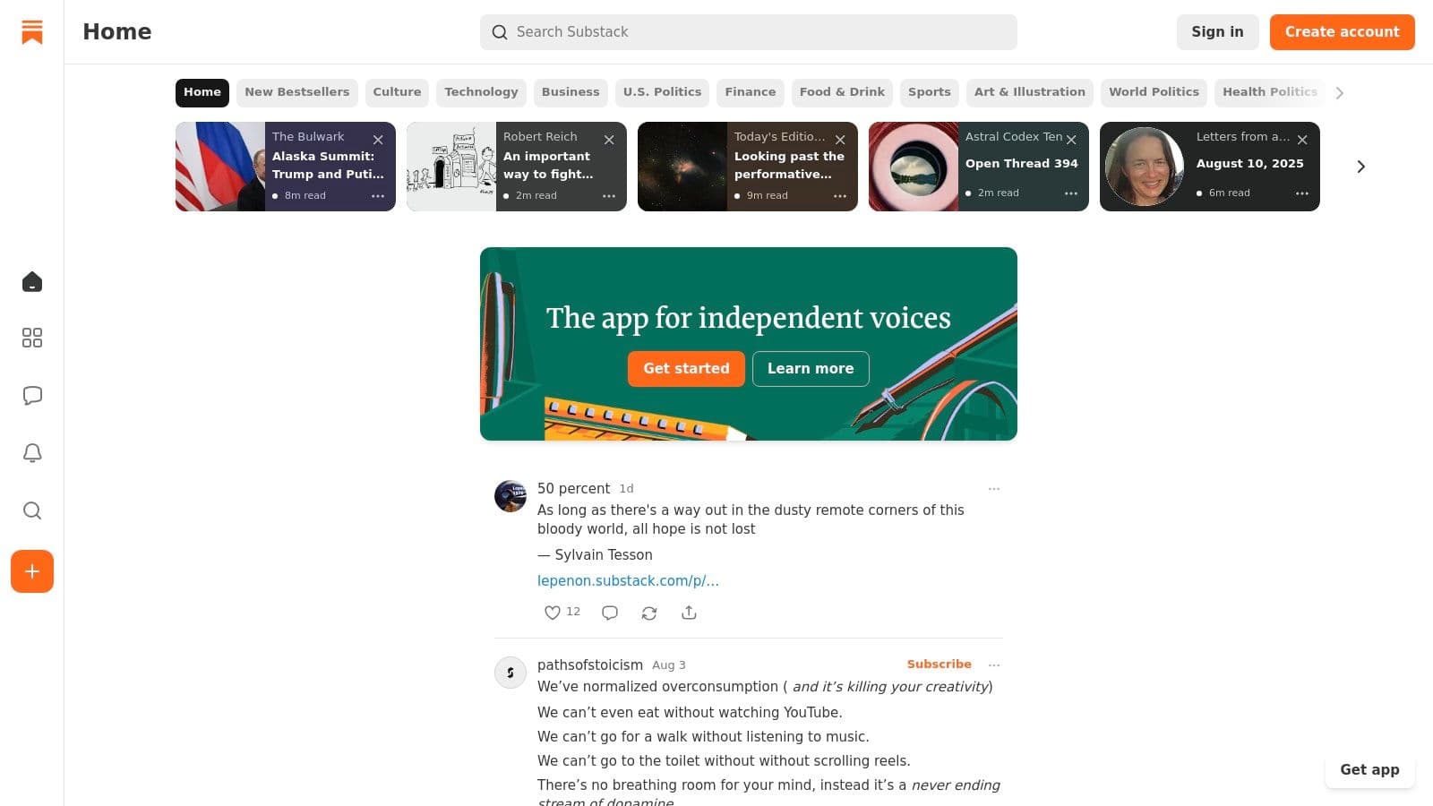Click the Substack bookmark logo

[x=32, y=32]
